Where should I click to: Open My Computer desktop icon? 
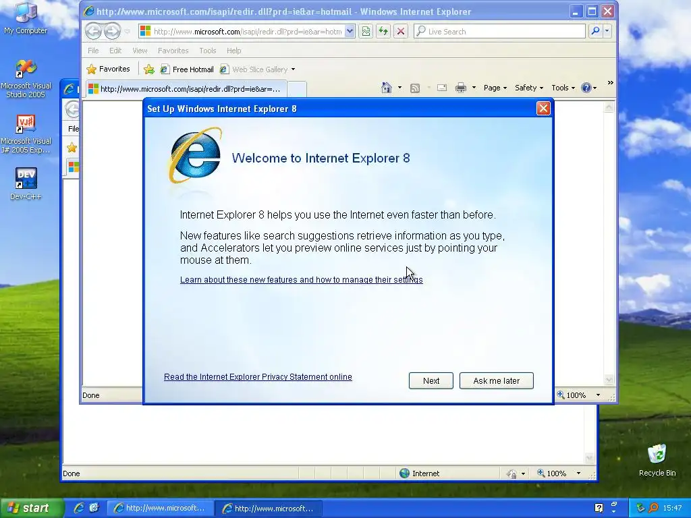point(26,18)
